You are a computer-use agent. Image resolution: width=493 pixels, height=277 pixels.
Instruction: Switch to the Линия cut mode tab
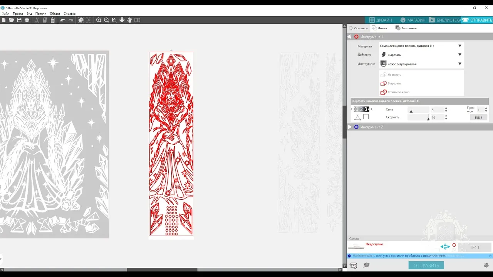(x=379, y=28)
